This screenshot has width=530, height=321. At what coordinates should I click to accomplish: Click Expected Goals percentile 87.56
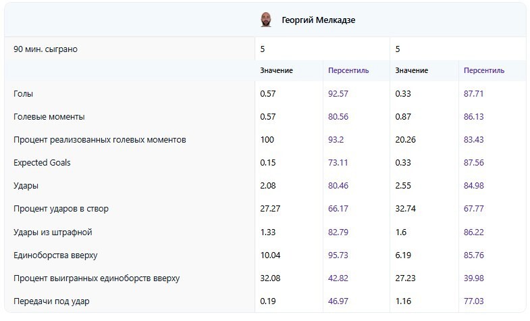point(473,163)
